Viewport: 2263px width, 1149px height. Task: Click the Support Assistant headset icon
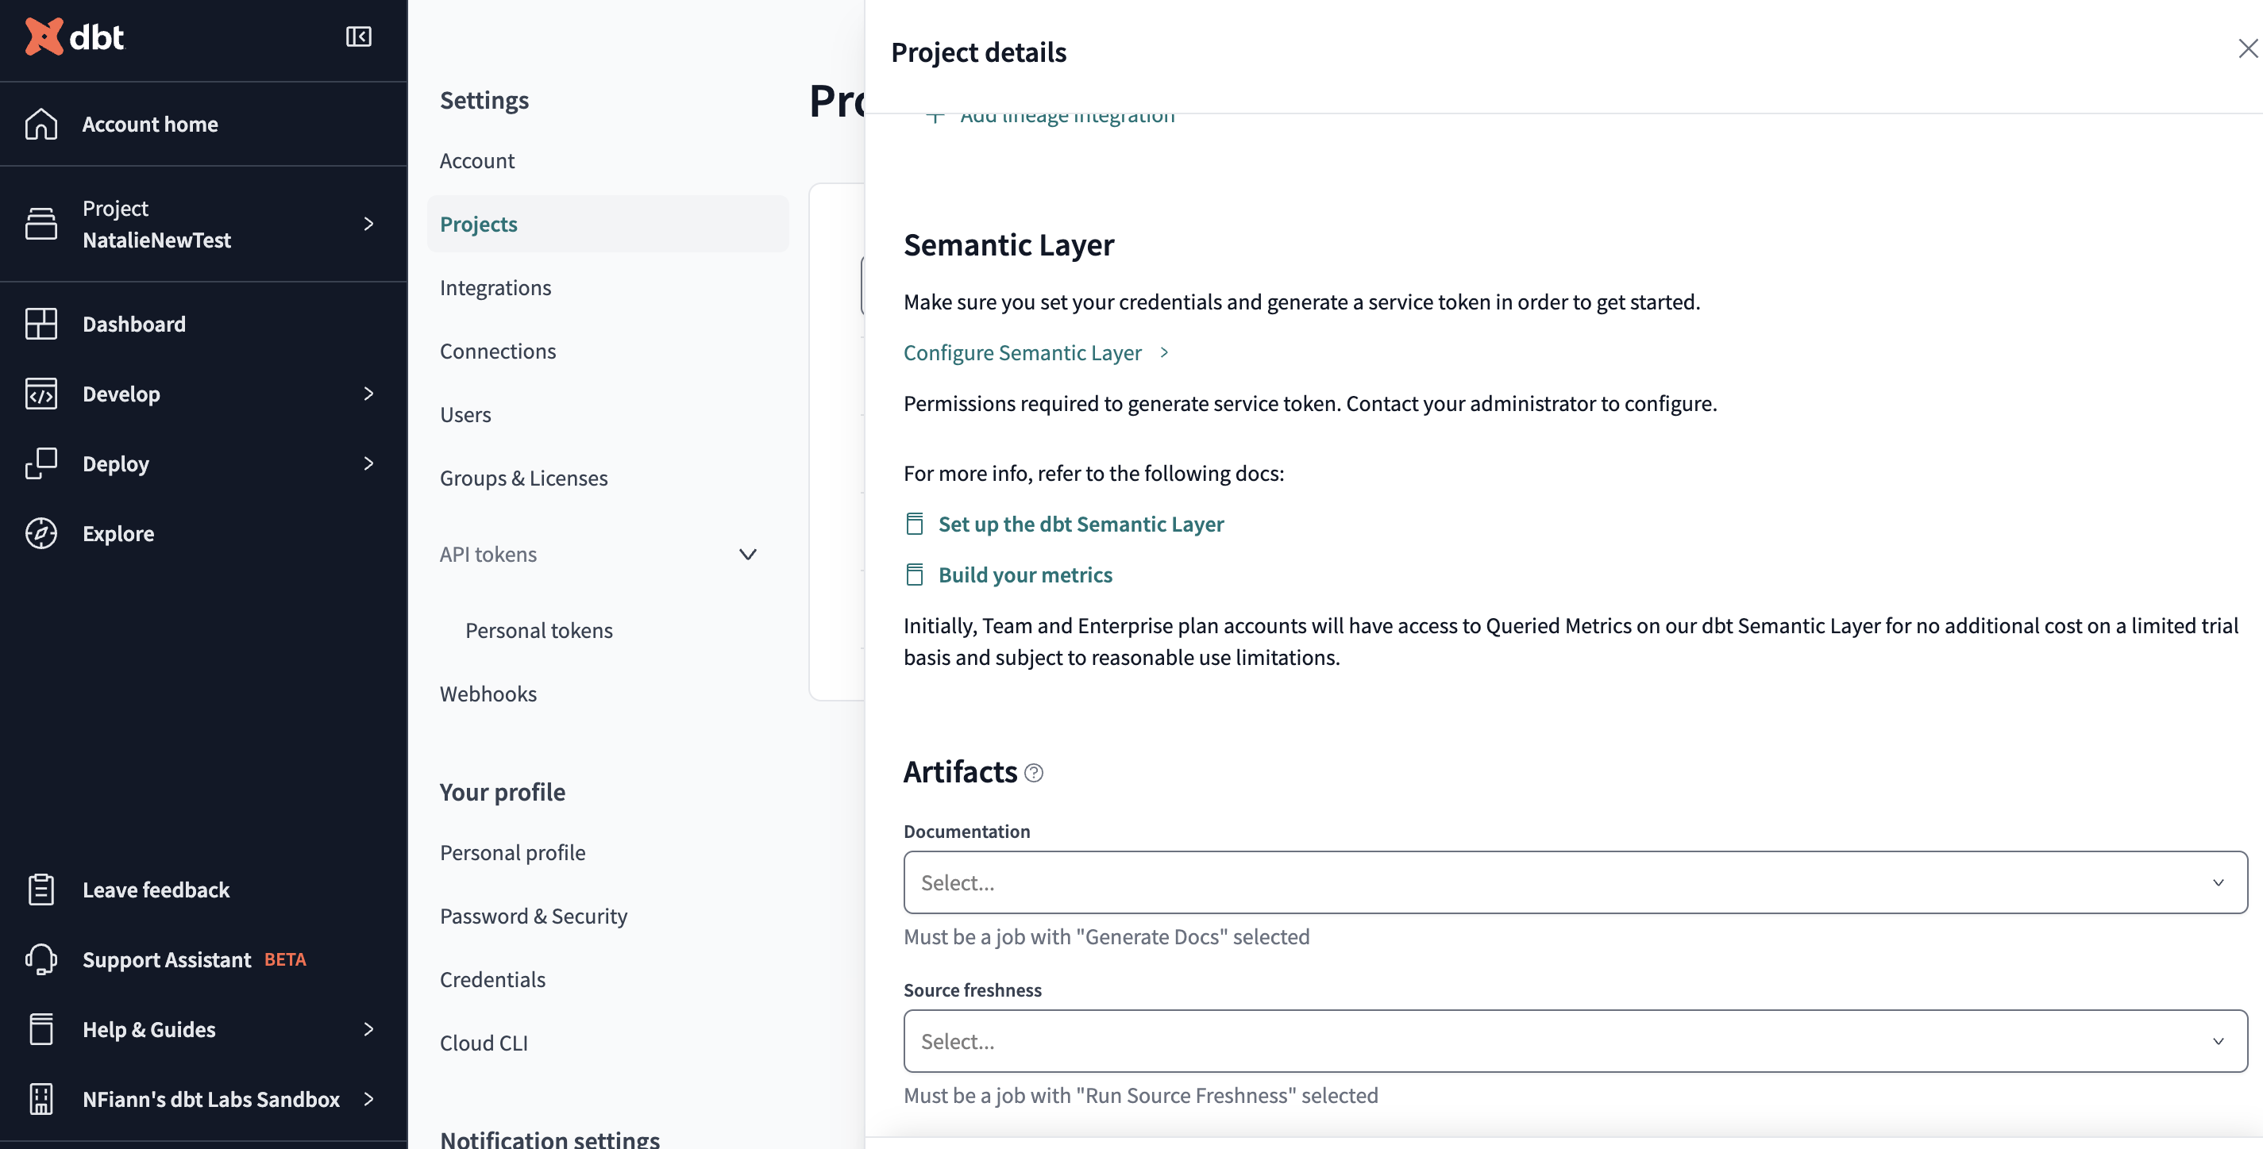pos(40,959)
